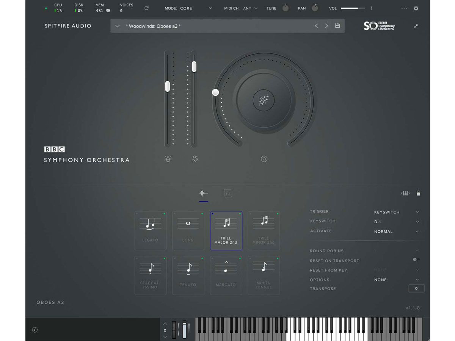This screenshot has height=341, width=455.
Task: Go to the previous preset arrow
Action: click(x=317, y=26)
